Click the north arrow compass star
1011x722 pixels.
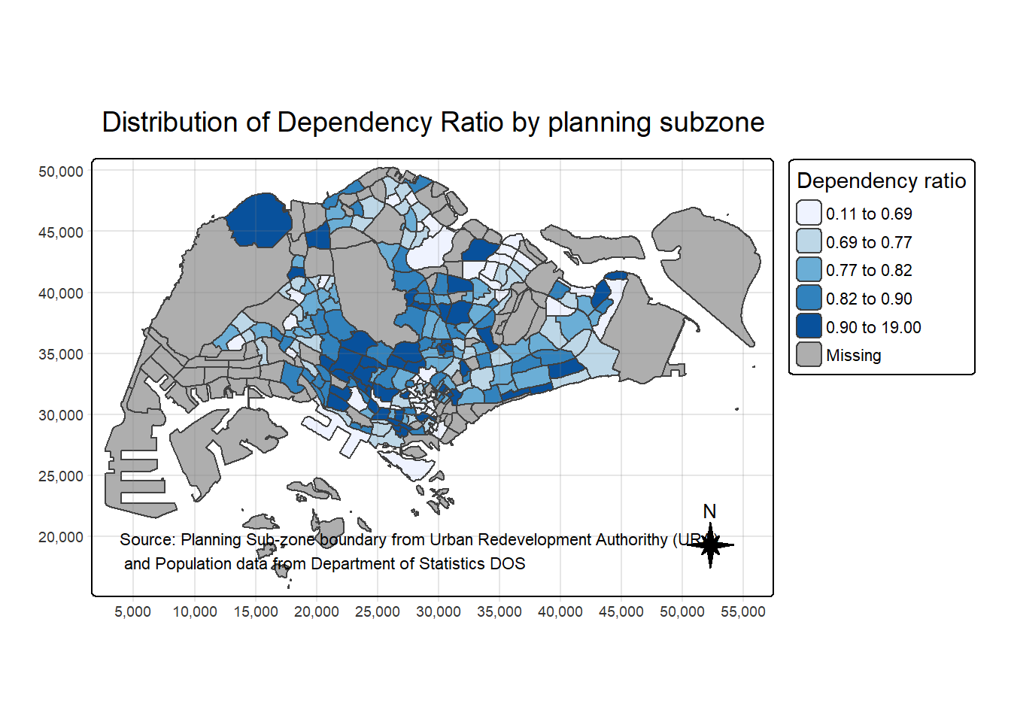point(710,545)
